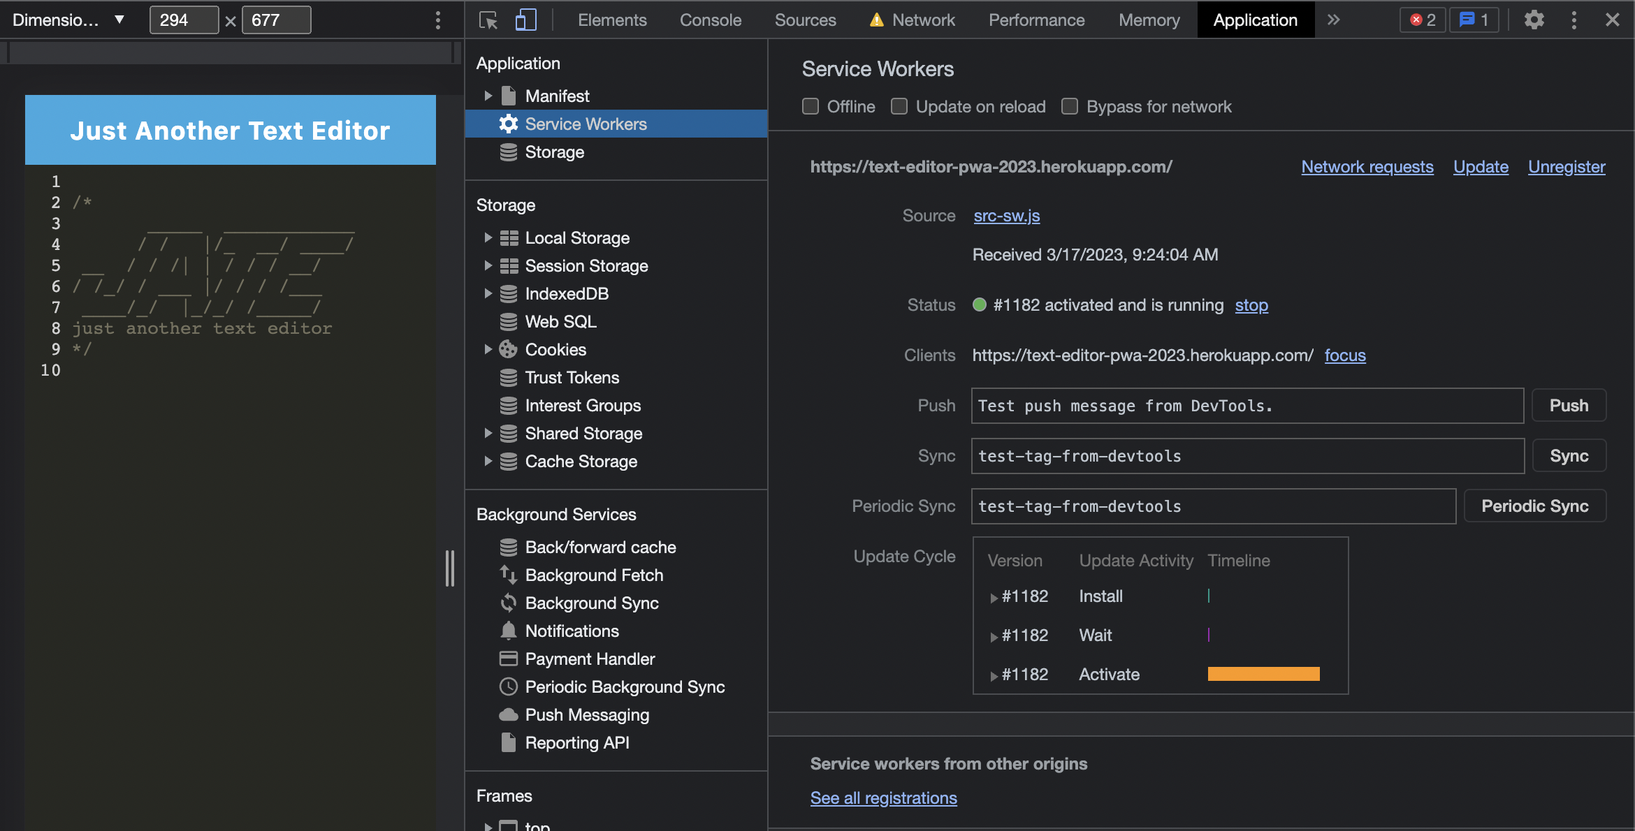Click the orange Activate timeline bar

pos(1263,674)
